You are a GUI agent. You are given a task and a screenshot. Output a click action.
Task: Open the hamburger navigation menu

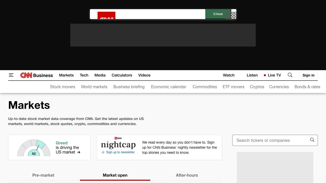[x=11, y=75]
